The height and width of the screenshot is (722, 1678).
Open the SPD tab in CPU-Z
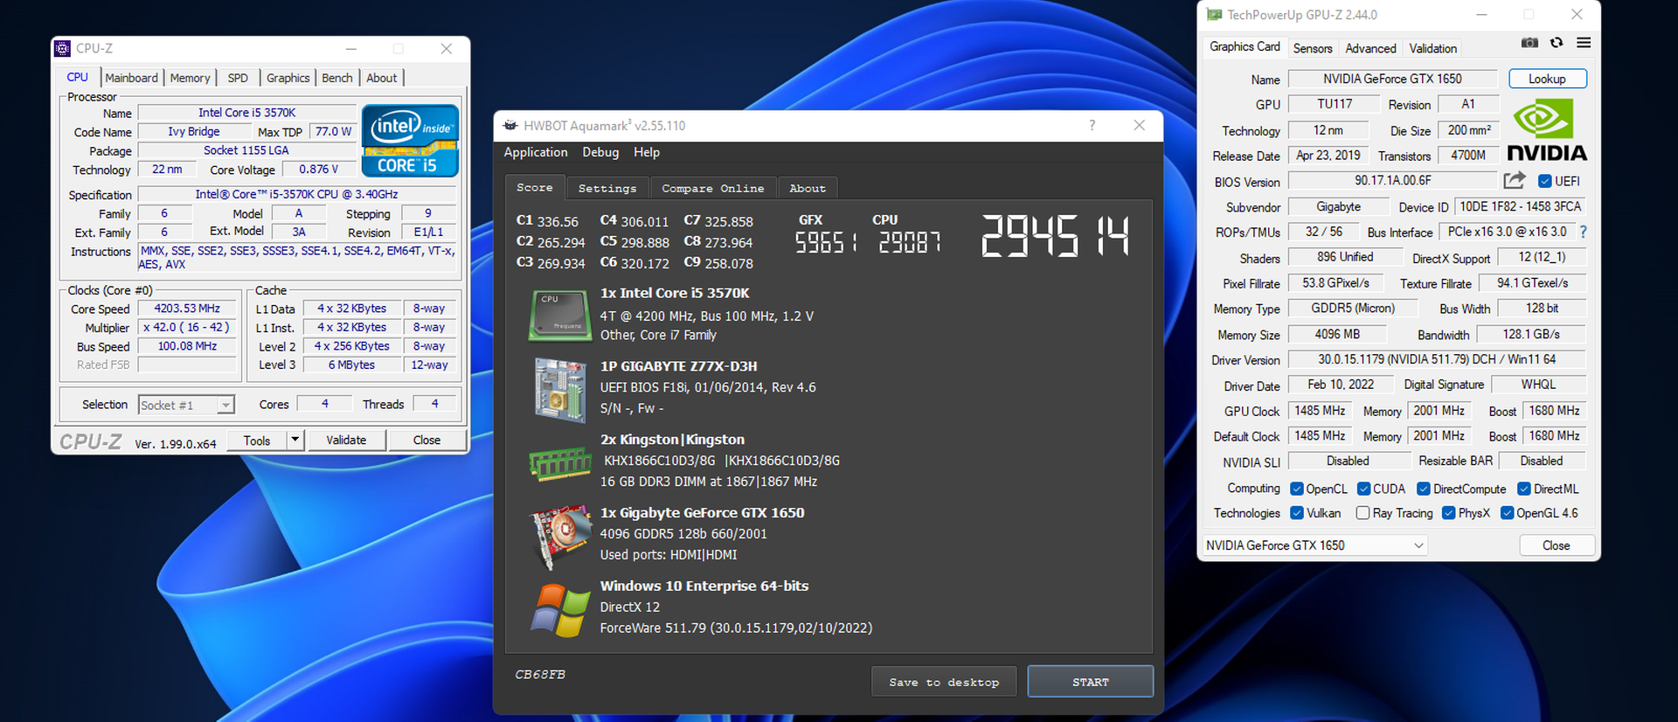(238, 78)
